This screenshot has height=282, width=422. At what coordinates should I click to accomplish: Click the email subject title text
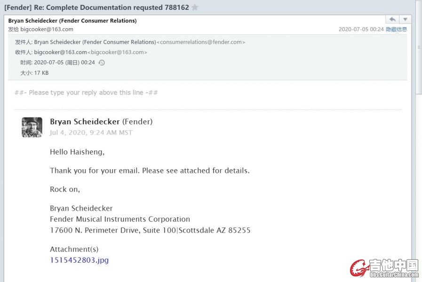pos(96,8)
